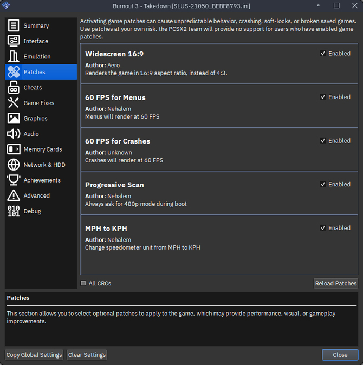Go to Interface settings label
The height and width of the screenshot is (365, 363).
point(36,41)
